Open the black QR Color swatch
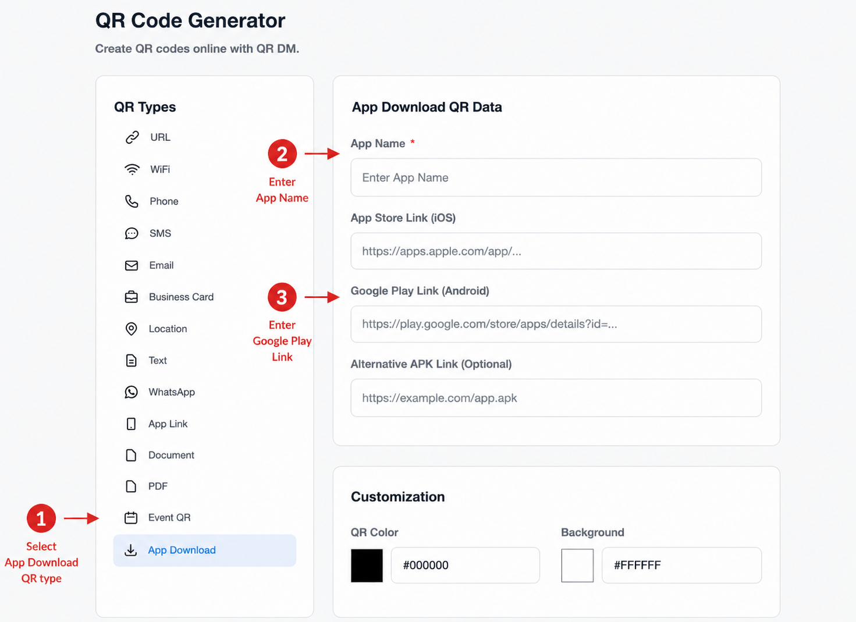Image resolution: width=856 pixels, height=622 pixels. click(x=367, y=566)
